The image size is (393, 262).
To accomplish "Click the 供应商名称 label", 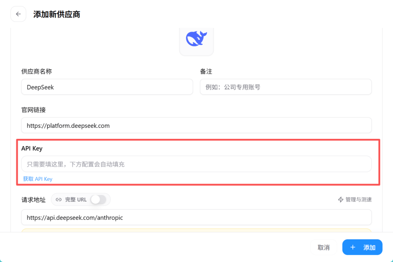I will (36, 71).
